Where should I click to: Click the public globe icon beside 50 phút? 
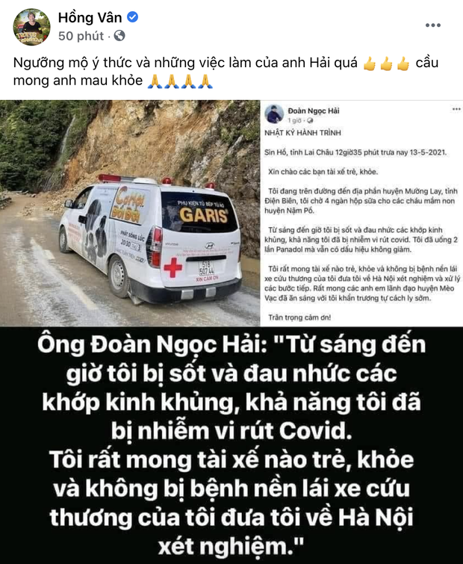click(119, 36)
